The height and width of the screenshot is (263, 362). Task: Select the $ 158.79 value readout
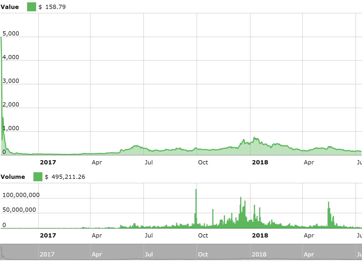(52, 7)
